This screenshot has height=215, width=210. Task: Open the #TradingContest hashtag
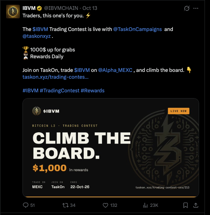[x=60, y=91]
